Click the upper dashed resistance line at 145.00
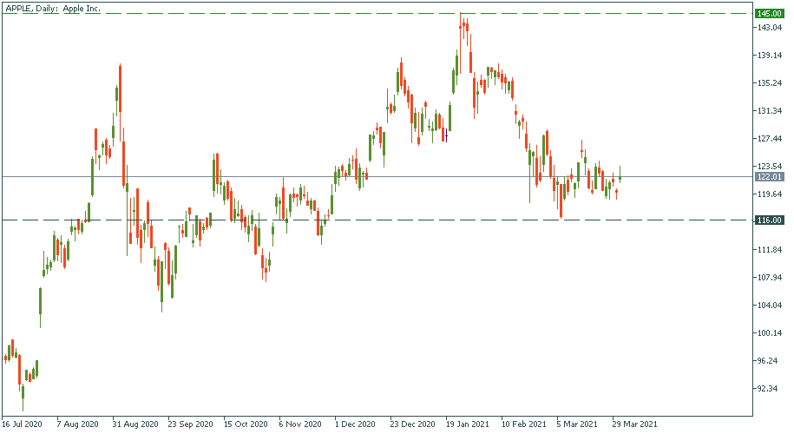 pyautogui.click(x=260, y=13)
